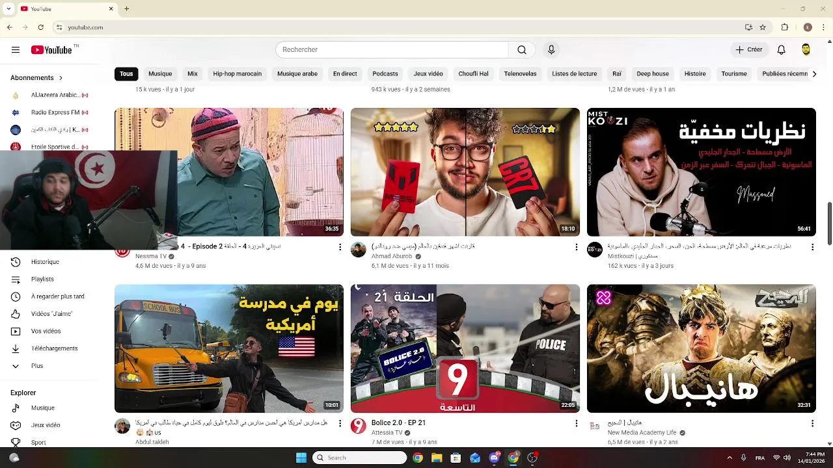The image size is (833, 468).
Task: Play Mistkouzi hidden theories thumbnail
Action: (702, 172)
